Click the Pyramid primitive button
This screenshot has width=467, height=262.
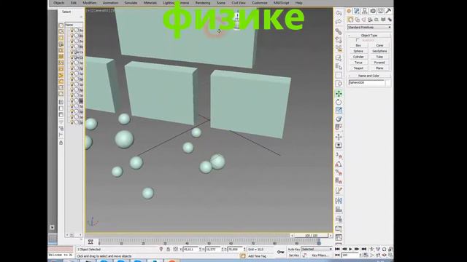click(379, 63)
